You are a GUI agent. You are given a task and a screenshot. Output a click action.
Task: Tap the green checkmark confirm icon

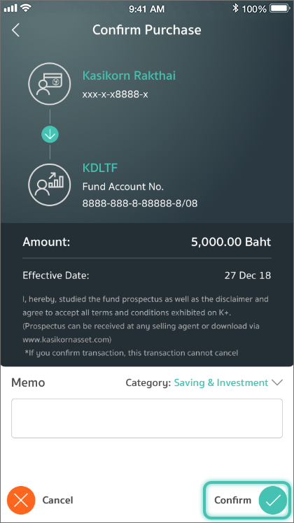click(273, 500)
